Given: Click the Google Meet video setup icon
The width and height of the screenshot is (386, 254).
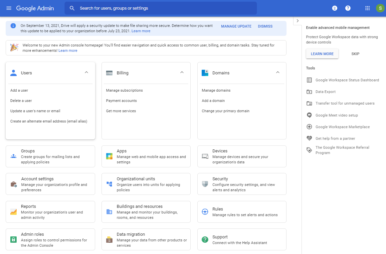Looking at the screenshot, I should click(309, 115).
